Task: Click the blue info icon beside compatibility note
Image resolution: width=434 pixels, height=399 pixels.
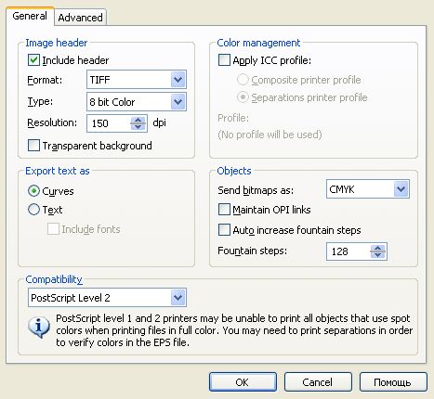Action: (39, 327)
